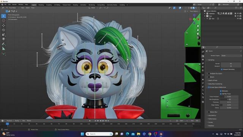Adjust Edge Fading slider
The height and width of the screenshot is (137, 243).
click(x=229, y=105)
